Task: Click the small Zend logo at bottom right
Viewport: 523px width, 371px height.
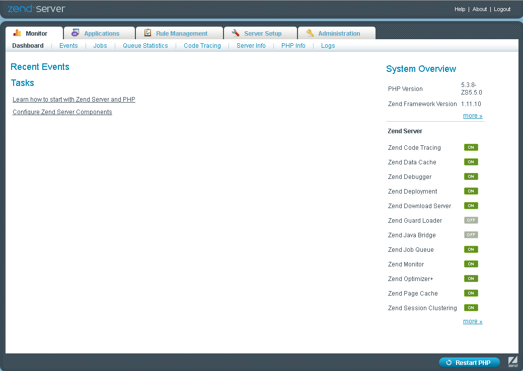Action: pos(512,362)
